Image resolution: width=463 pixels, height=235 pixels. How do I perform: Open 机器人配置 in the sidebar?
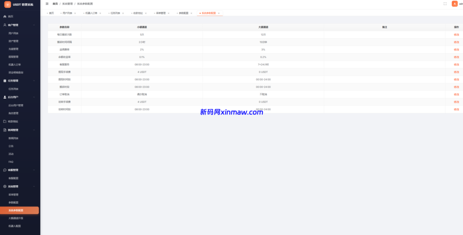(15, 226)
